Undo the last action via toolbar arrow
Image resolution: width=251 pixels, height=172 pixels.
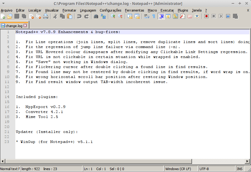click(79, 16)
